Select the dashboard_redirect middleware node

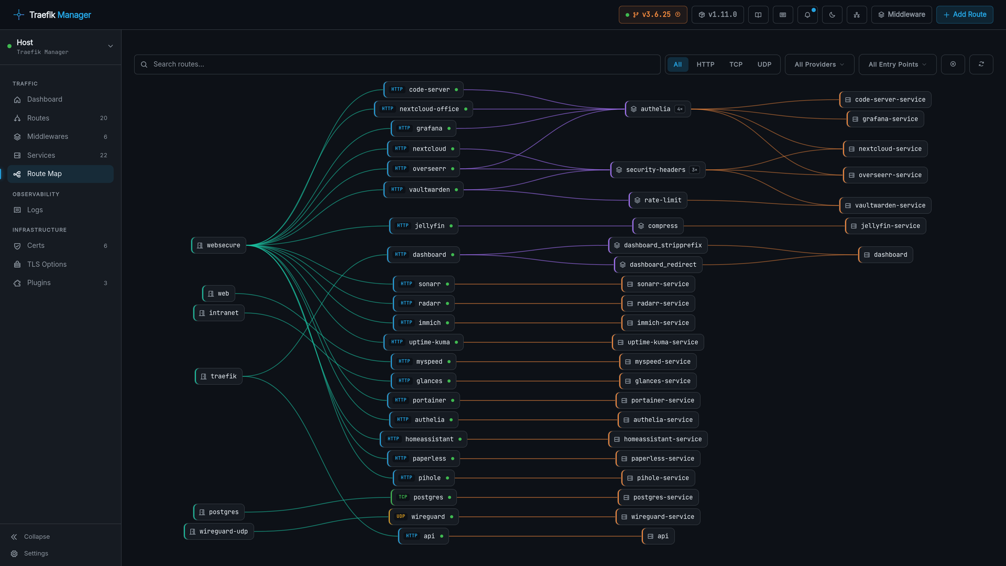658,265
